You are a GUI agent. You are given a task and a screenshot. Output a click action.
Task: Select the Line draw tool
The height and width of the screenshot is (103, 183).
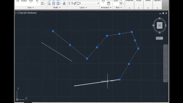point(18,1)
